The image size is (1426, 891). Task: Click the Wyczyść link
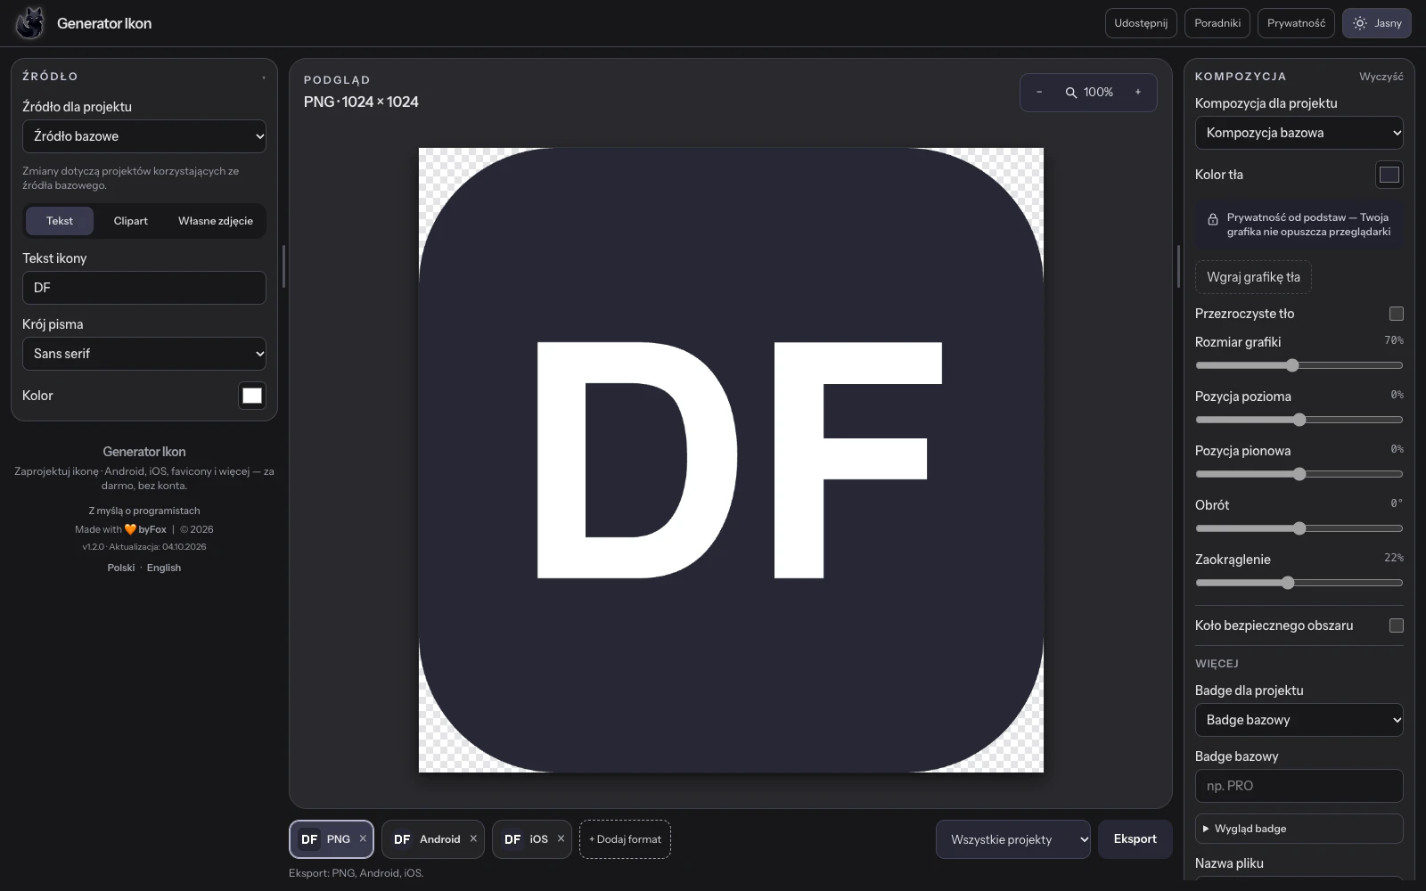coord(1381,77)
